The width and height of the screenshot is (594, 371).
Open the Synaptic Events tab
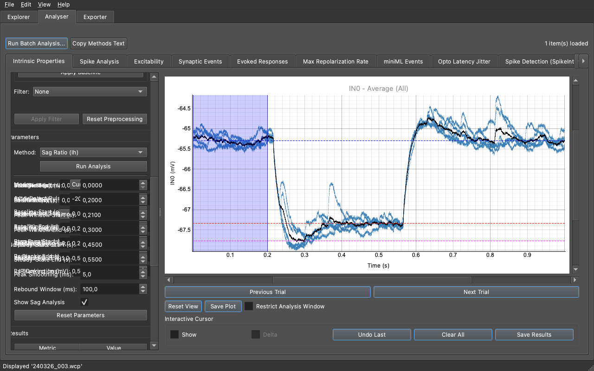(200, 62)
